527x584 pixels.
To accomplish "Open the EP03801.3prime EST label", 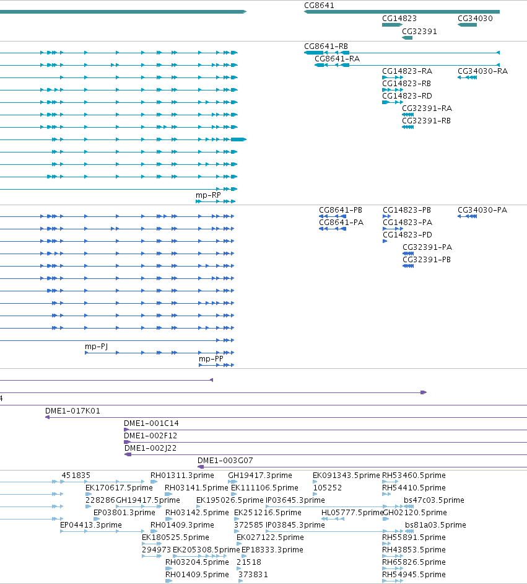I will click(124, 513).
